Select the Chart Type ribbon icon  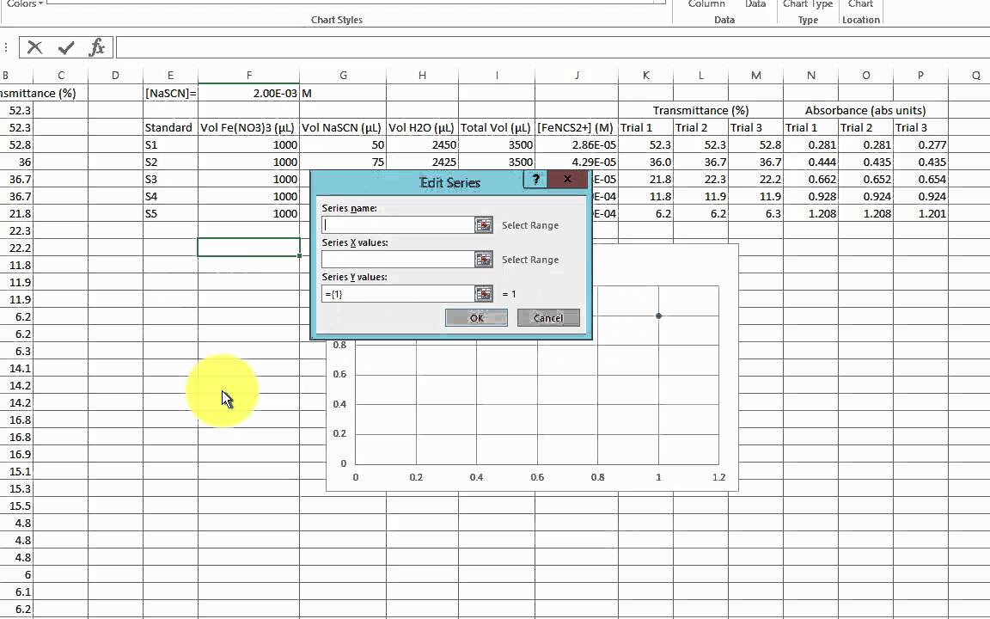(807, 5)
